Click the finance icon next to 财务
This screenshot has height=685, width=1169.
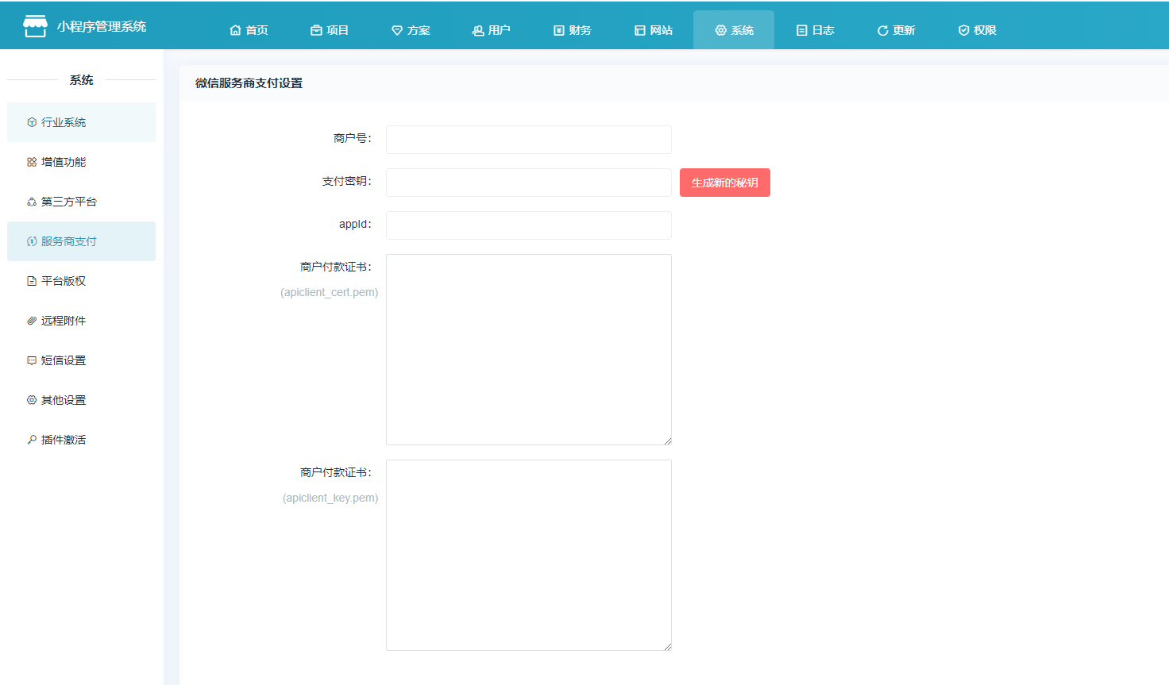point(559,30)
